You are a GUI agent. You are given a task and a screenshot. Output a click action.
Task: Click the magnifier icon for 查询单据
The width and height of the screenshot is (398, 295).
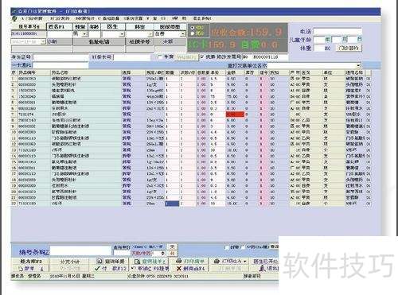tap(99, 262)
